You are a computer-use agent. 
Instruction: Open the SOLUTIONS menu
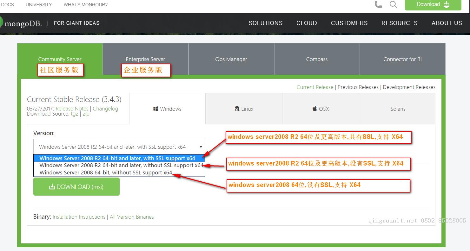[x=265, y=23]
